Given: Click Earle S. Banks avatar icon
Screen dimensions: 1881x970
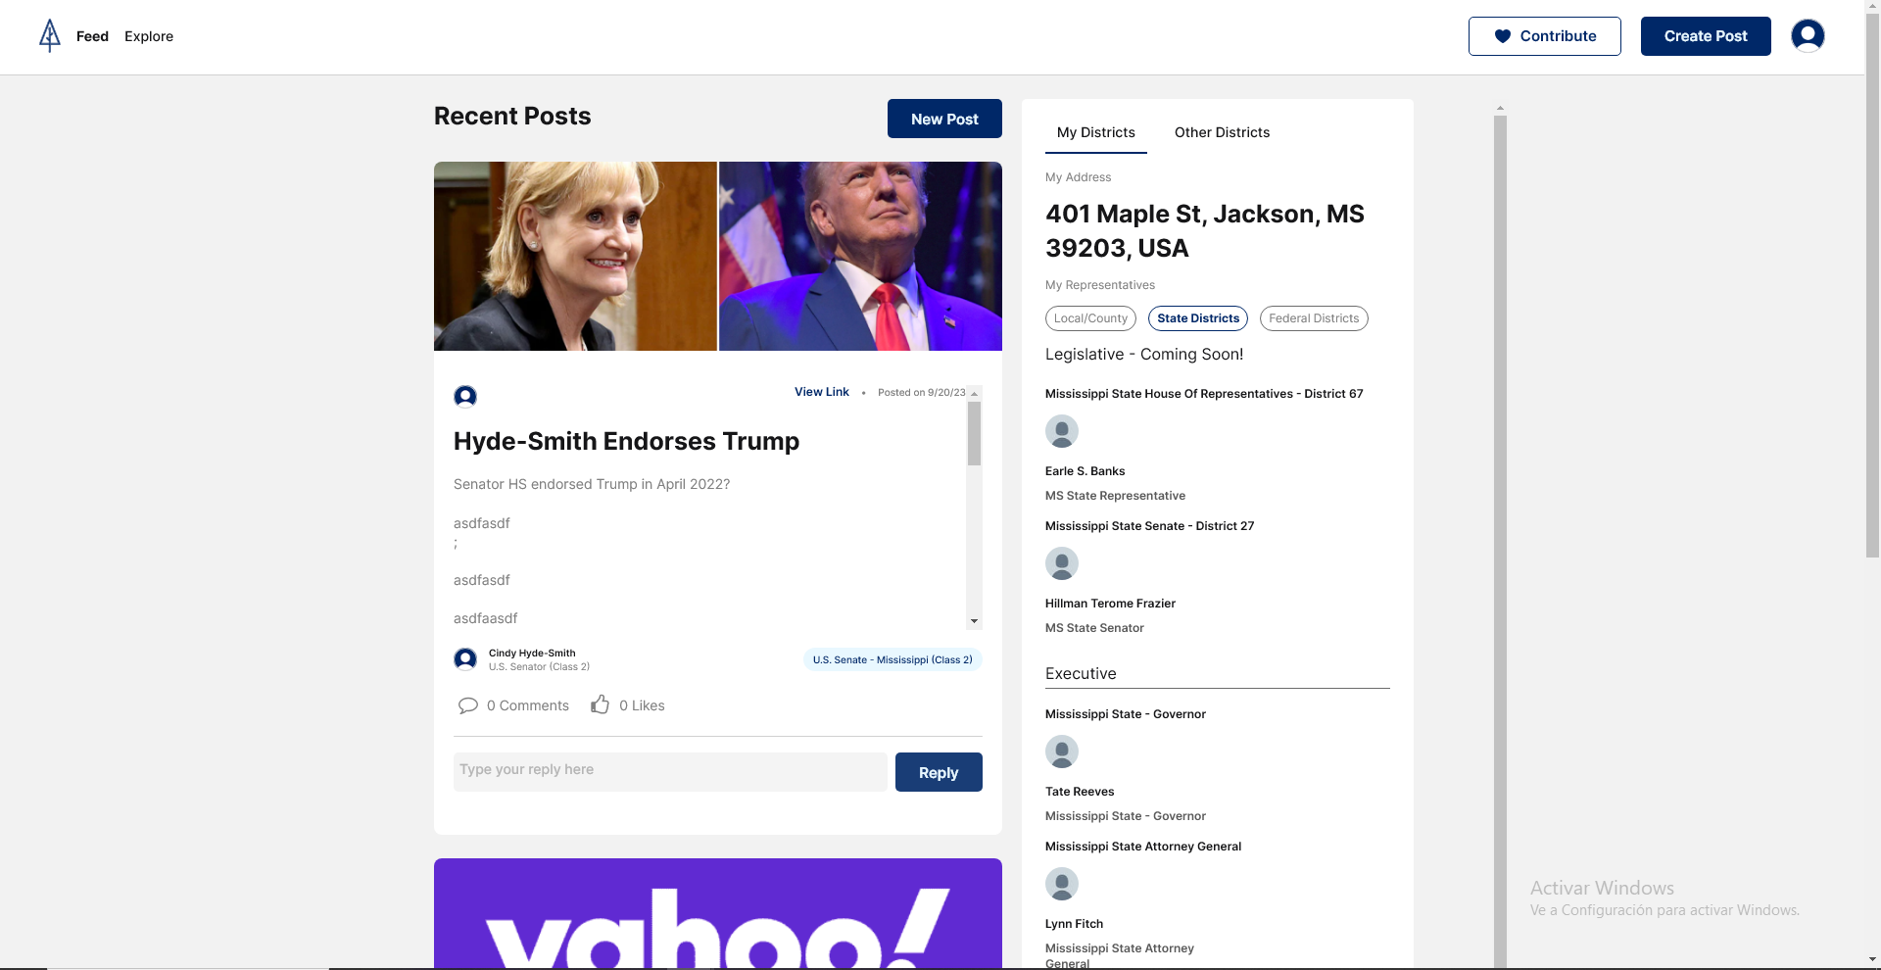Looking at the screenshot, I should 1062,431.
